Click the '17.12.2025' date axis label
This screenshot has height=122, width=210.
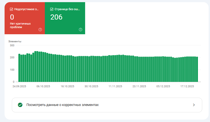click(187, 86)
